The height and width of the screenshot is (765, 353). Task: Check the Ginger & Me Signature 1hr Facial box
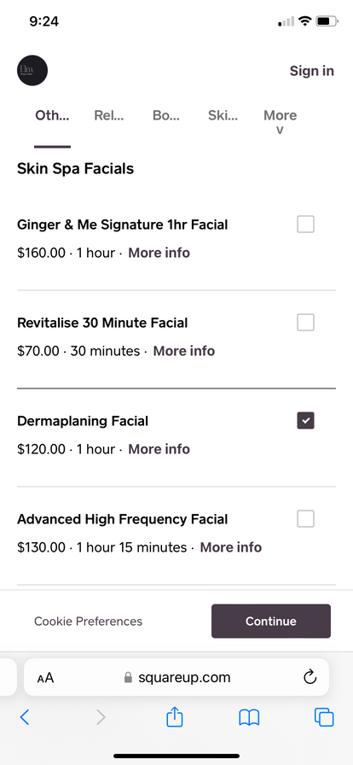(x=306, y=225)
